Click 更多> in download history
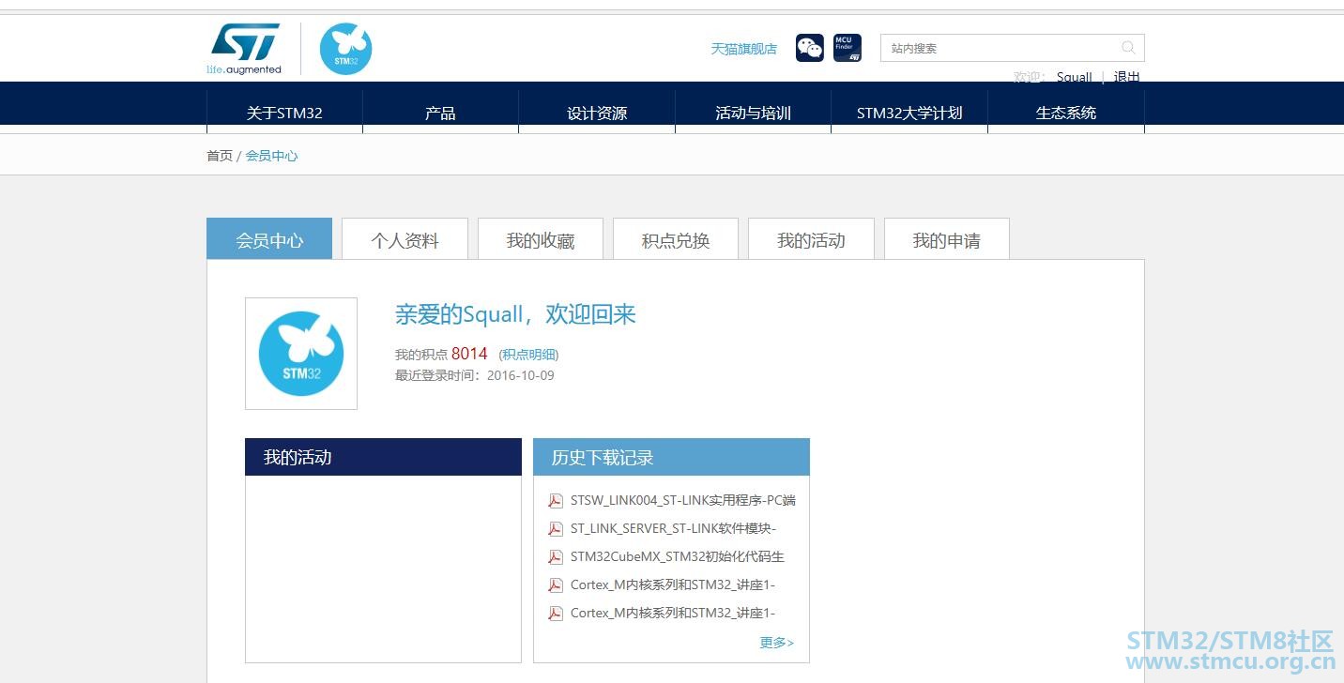Viewport: 1344px width, 683px height. pos(777,643)
